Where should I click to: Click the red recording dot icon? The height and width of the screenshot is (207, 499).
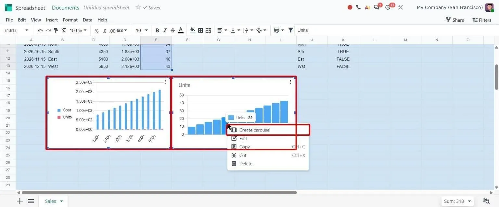350,7
